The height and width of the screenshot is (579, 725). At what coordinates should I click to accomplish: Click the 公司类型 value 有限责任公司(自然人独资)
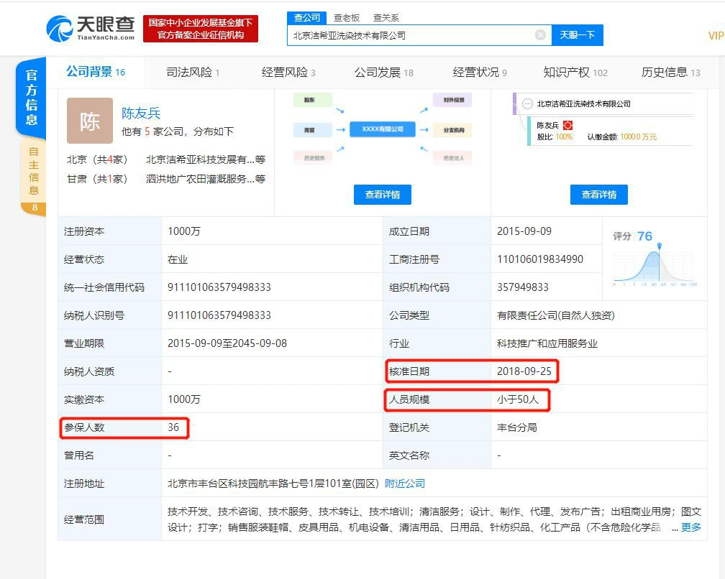coord(556,315)
